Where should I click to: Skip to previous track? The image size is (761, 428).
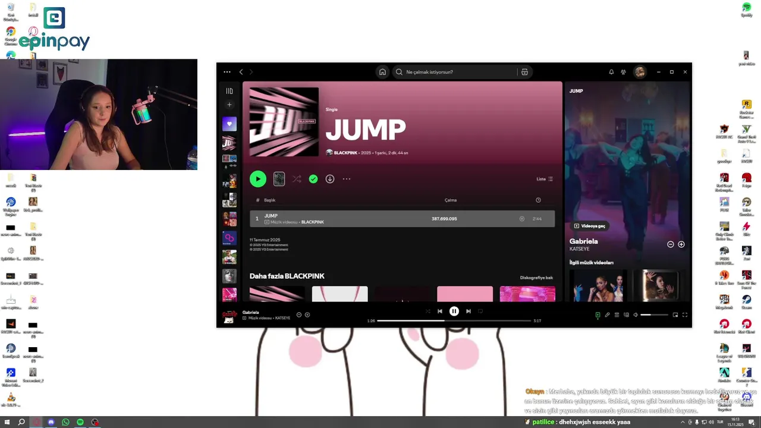tap(440, 311)
